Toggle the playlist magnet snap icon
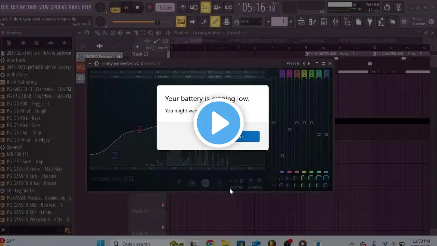The width and height of the screenshot is (437, 246). tap(87, 33)
